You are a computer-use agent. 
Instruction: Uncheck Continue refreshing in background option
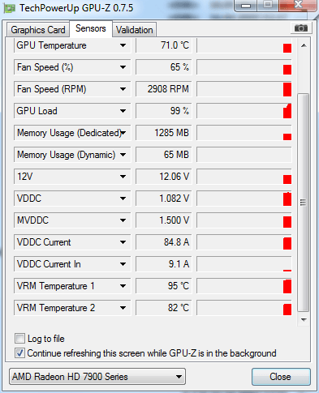point(19,353)
